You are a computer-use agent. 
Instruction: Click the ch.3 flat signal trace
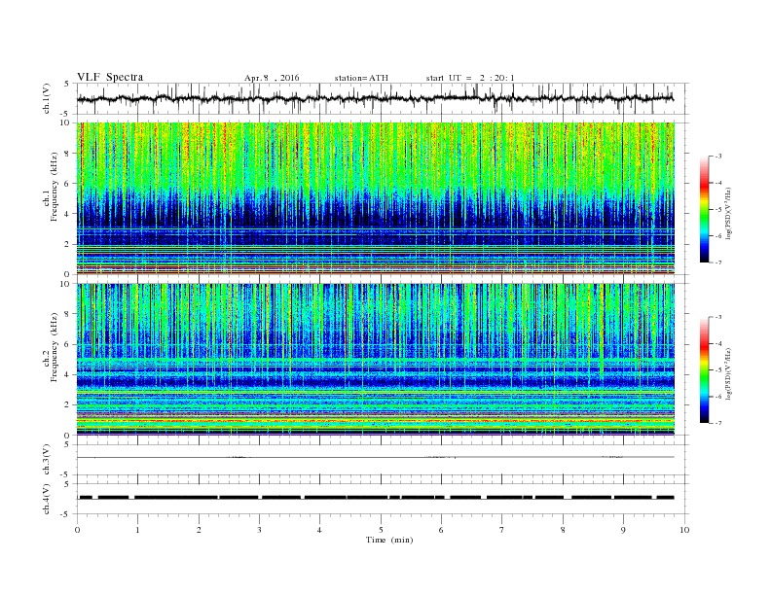pyautogui.click(x=375, y=458)
